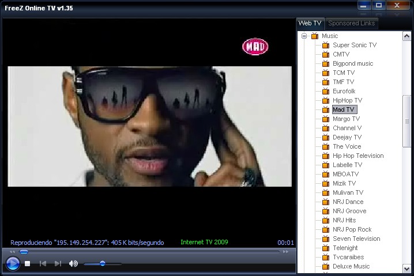414x276 pixels.
Task: Pick the NRJ Hits channel
Action: click(344, 220)
